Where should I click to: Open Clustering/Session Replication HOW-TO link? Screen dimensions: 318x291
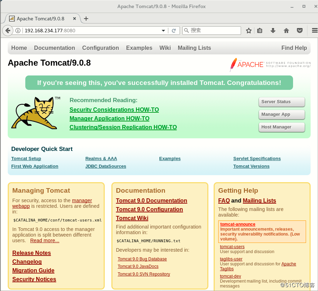pos(123,127)
